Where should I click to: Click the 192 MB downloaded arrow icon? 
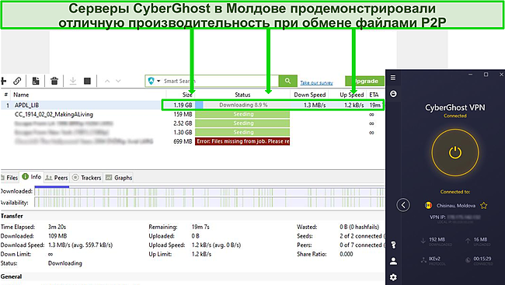(x=423, y=241)
